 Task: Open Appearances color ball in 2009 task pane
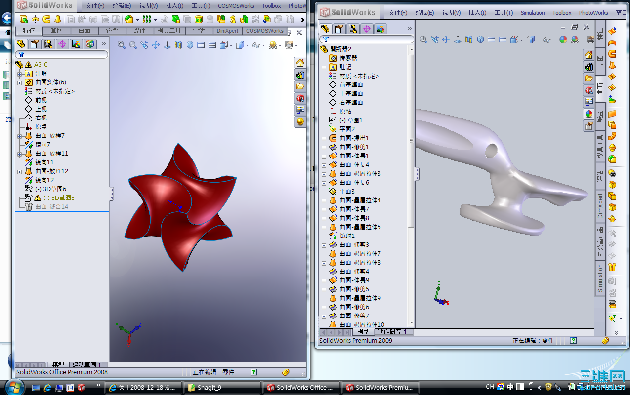(x=588, y=114)
